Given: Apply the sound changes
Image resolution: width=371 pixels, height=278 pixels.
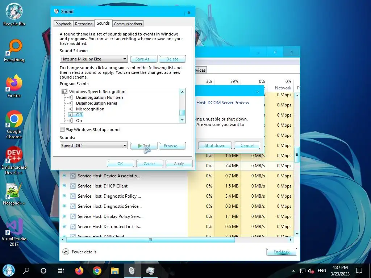Looking at the screenshot, I should coord(179,163).
